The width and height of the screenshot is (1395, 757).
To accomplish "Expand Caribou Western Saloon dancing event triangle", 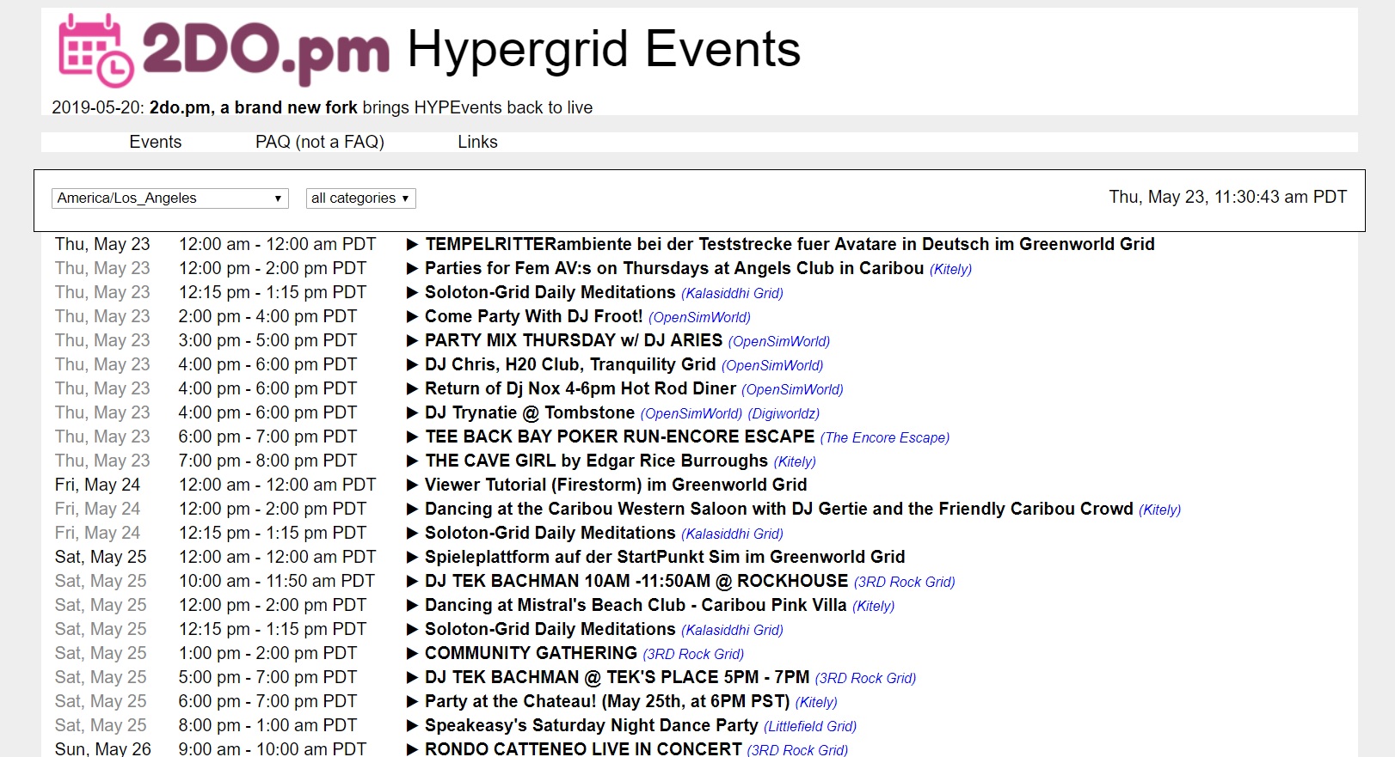I will click(412, 510).
